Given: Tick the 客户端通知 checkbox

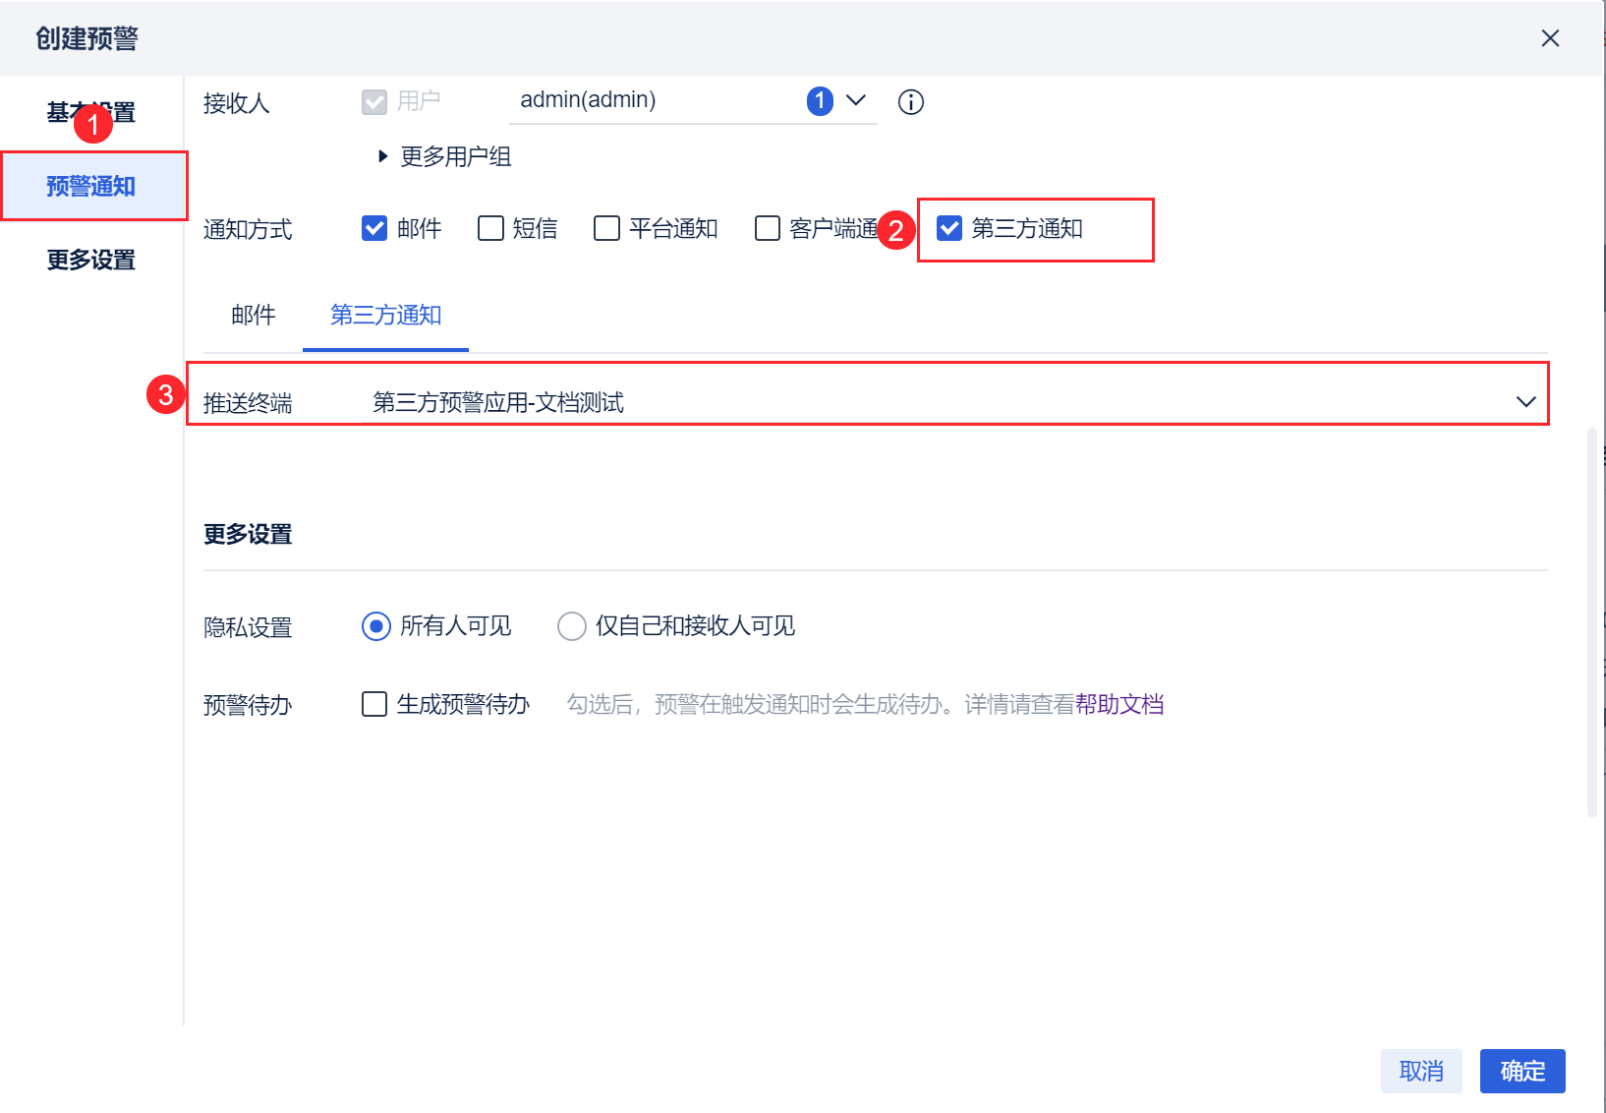Looking at the screenshot, I should click(768, 228).
